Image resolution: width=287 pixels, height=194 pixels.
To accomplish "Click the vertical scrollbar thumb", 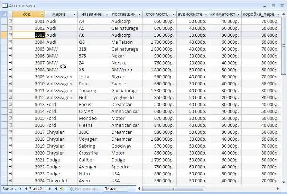I will [x=284, y=46].
